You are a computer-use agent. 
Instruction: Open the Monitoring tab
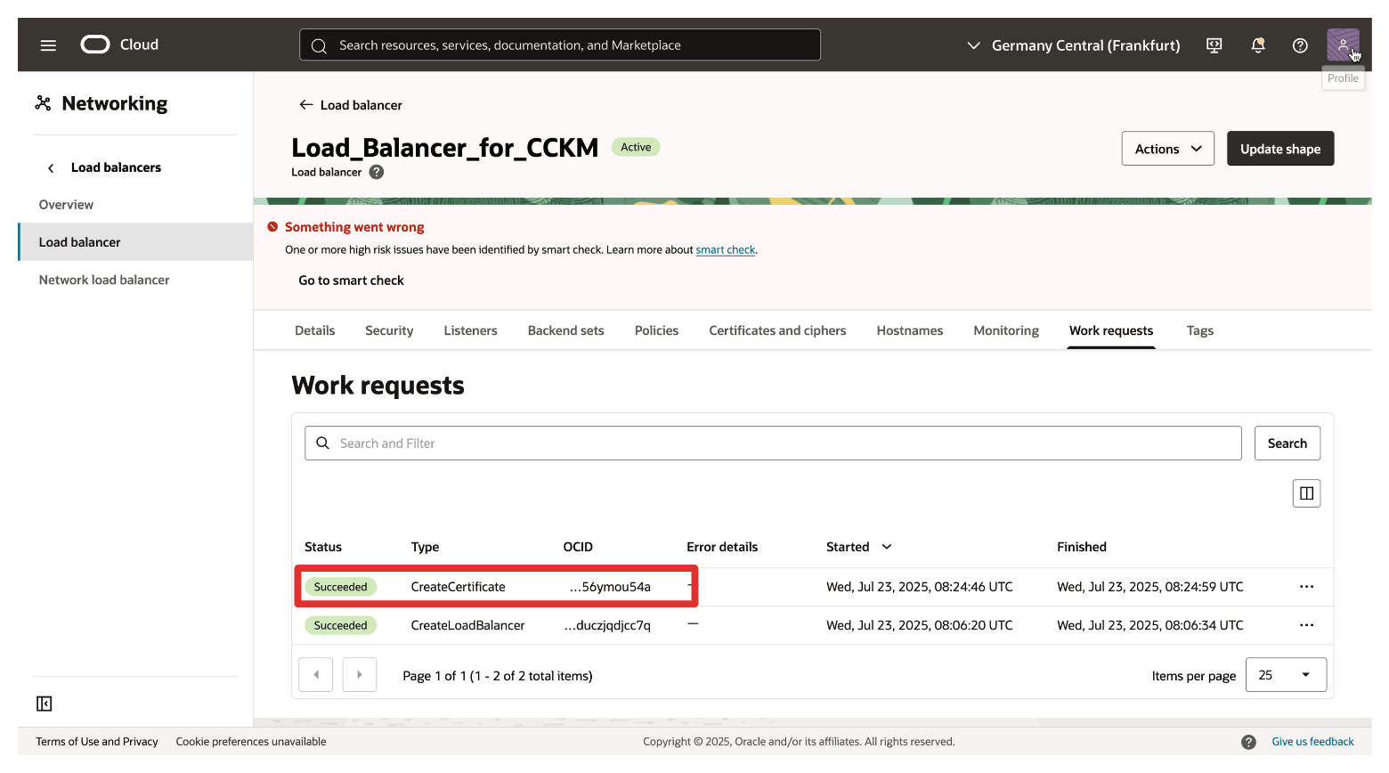pos(1006,330)
